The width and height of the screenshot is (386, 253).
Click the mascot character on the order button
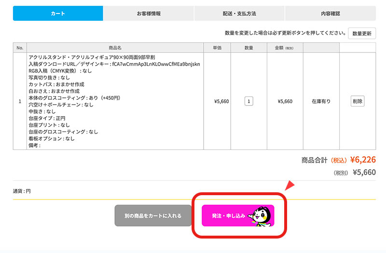tap(261, 215)
